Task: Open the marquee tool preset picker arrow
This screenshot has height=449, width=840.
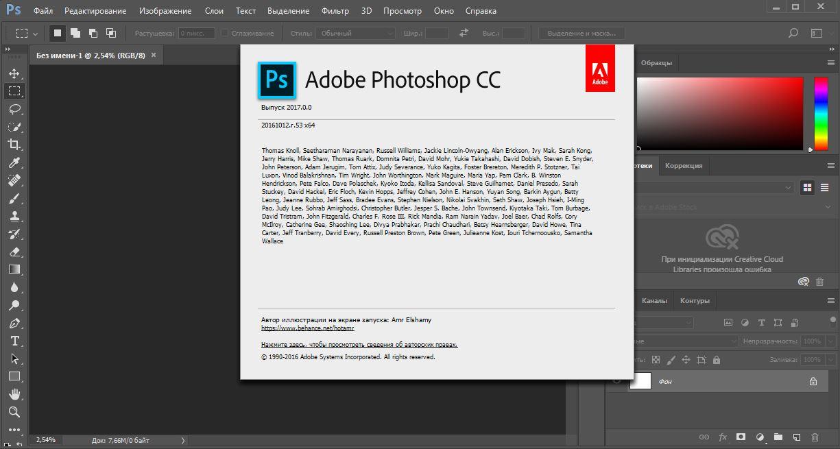Action: pos(35,33)
